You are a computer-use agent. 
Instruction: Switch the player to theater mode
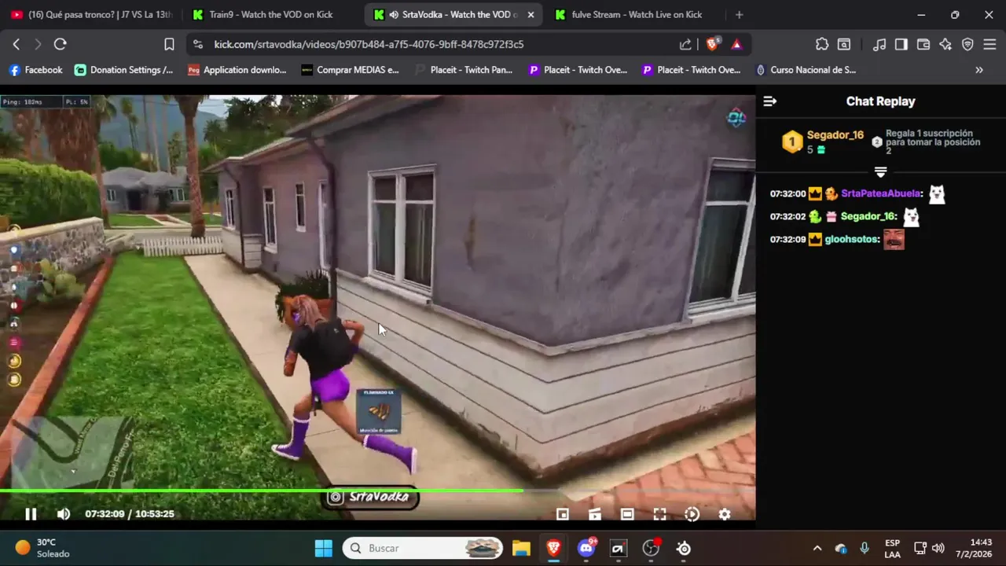[x=627, y=514]
